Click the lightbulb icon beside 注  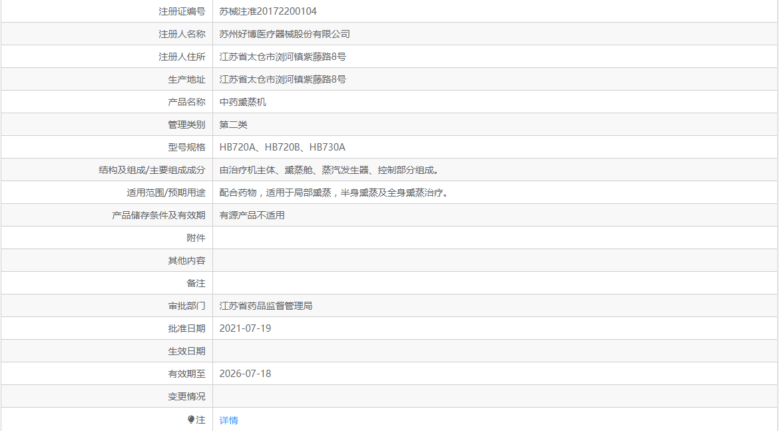191,420
